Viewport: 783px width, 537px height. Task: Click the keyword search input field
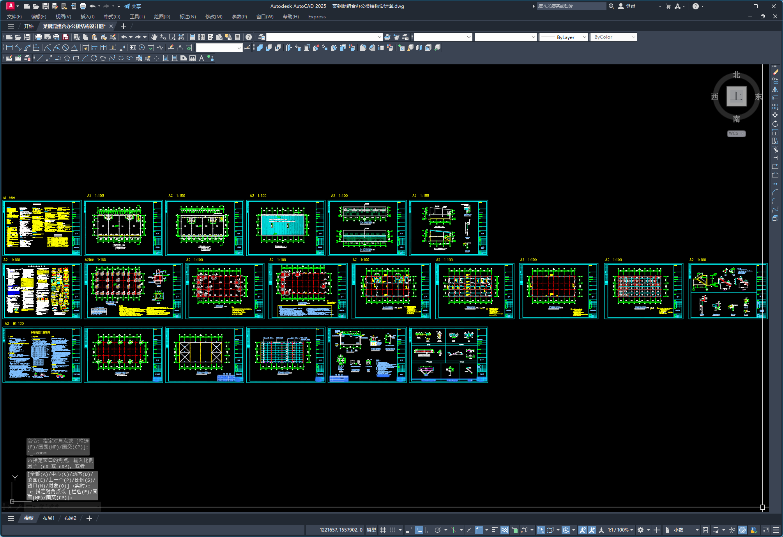[x=571, y=6]
